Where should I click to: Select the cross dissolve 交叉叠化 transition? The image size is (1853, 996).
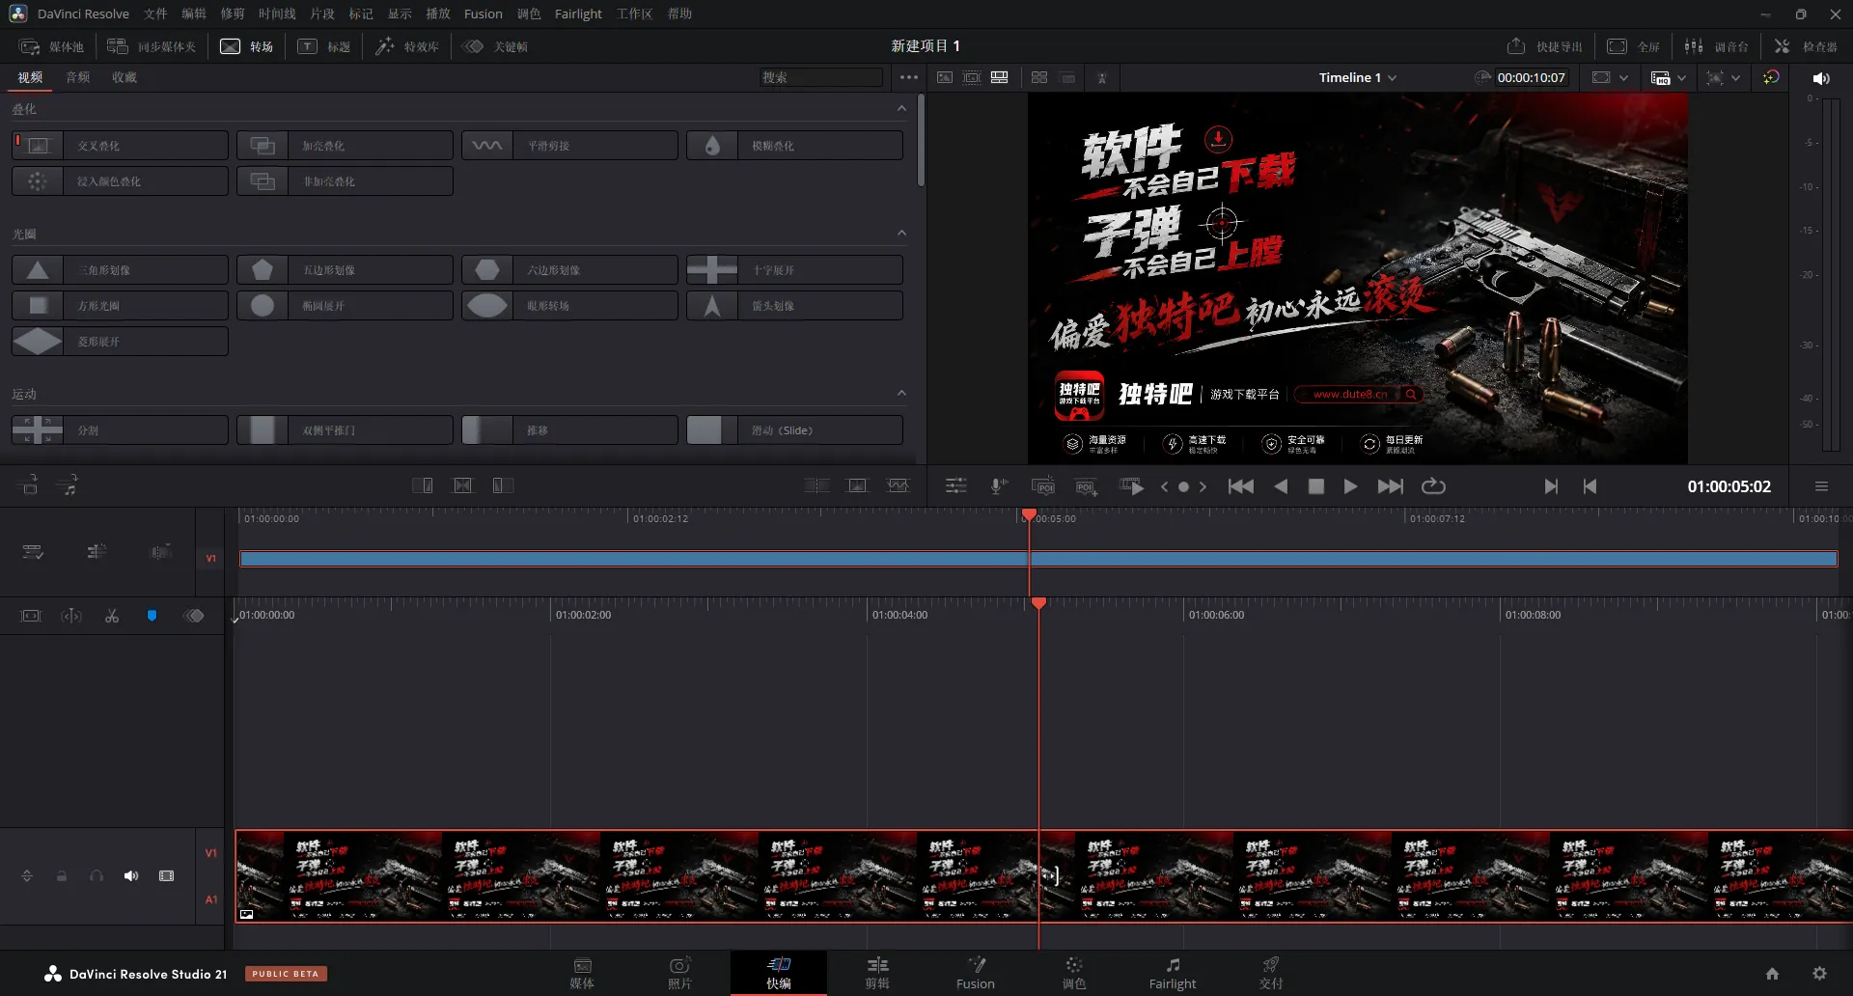pyautogui.click(x=120, y=146)
